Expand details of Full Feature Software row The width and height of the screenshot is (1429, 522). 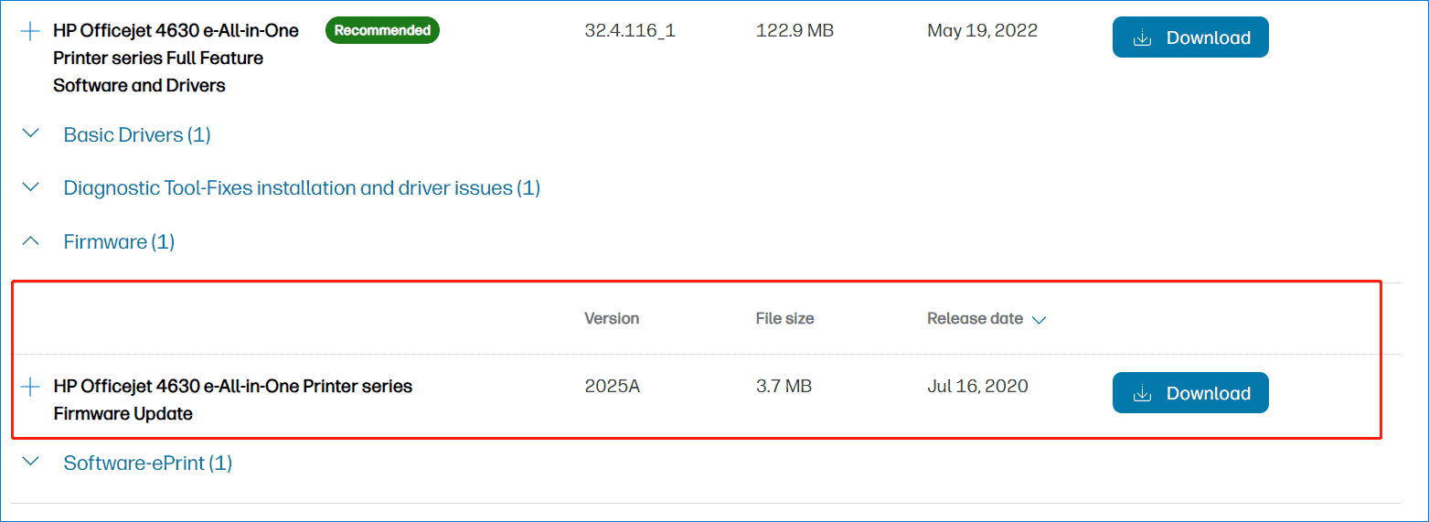[x=30, y=31]
